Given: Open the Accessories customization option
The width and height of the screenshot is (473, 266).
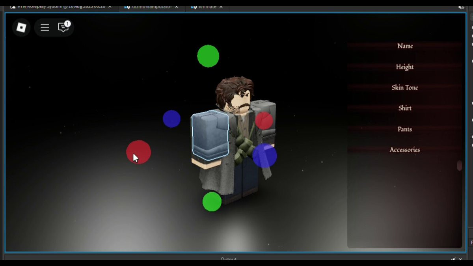Looking at the screenshot, I should tap(405, 150).
